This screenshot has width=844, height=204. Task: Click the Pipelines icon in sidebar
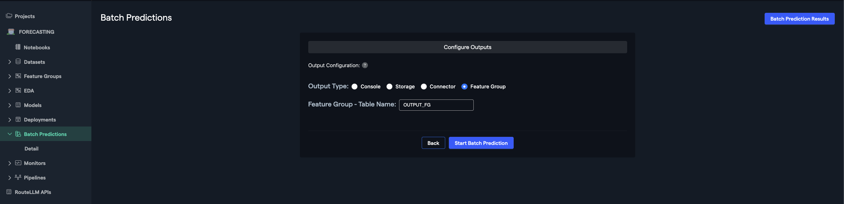pos(18,177)
